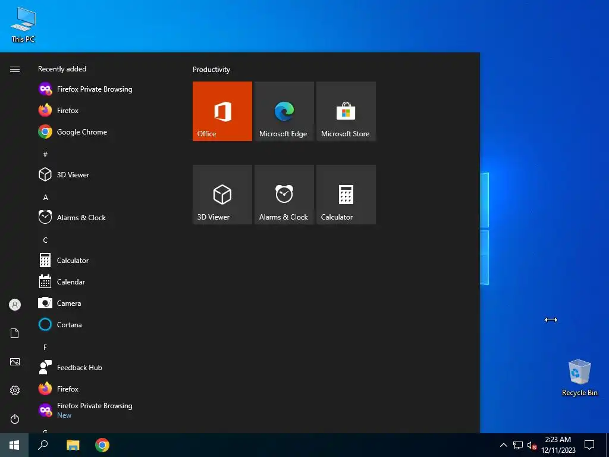609x457 pixels.
Task: Open the network status tray icon
Action: (x=518, y=445)
